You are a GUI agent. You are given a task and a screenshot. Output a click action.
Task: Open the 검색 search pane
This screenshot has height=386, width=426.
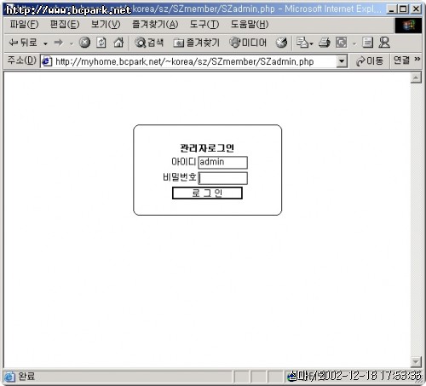point(149,43)
